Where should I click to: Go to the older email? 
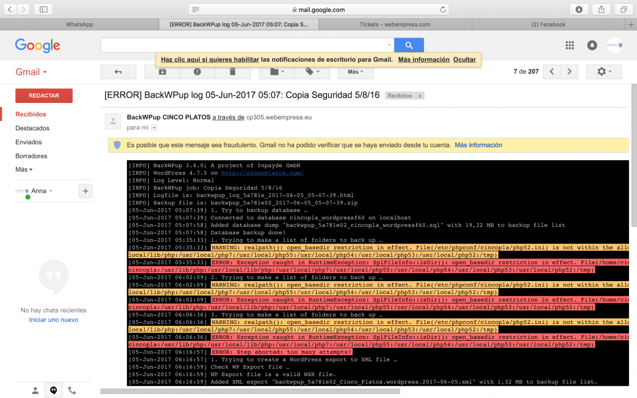coord(569,72)
